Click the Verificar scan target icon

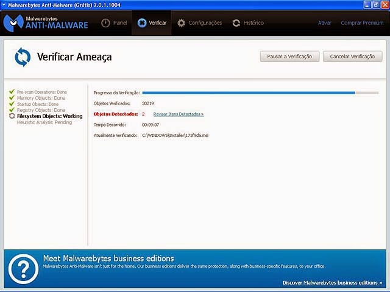click(142, 23)
